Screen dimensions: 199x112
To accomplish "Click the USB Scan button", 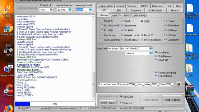I will [113, 96].
